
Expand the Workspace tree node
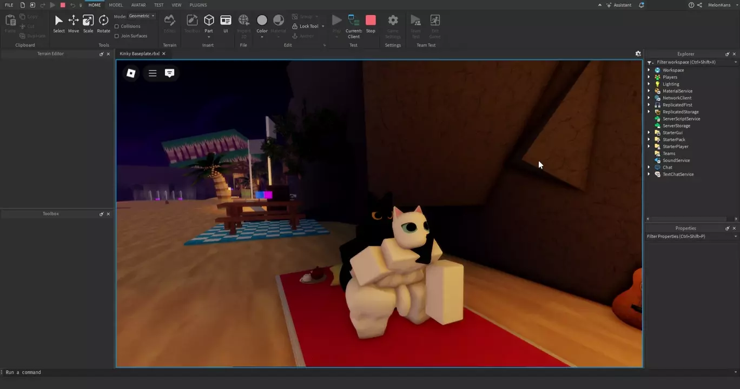[x=649, y=70]
